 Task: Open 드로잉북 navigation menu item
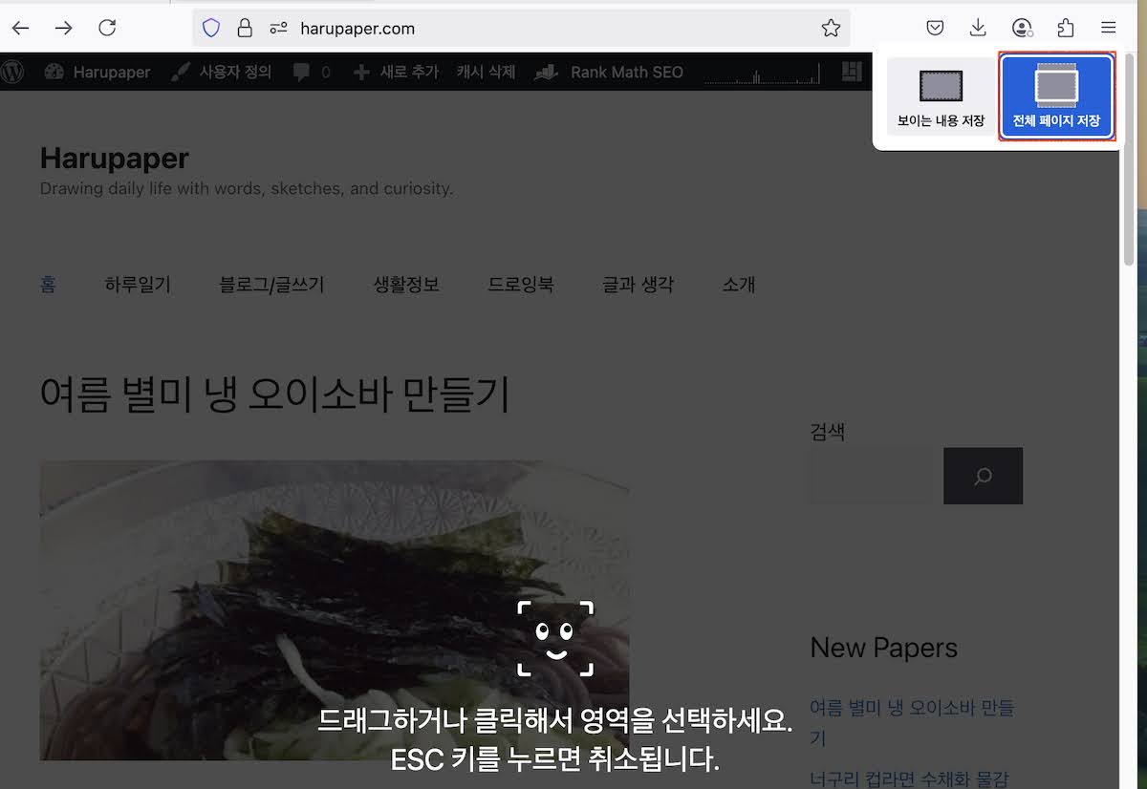(521, 285)
